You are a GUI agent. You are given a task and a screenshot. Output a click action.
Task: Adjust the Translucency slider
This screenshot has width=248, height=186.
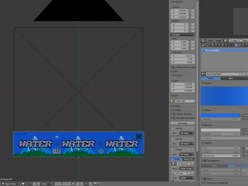[221, 156]
